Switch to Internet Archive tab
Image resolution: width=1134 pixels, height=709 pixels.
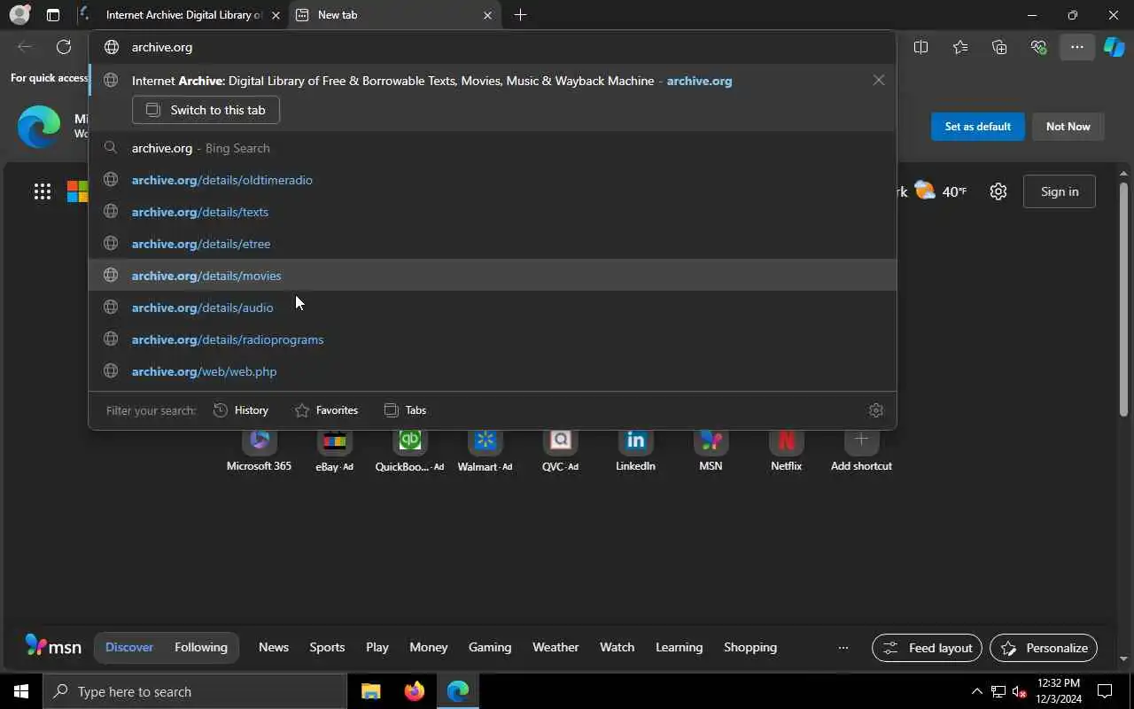182,15
